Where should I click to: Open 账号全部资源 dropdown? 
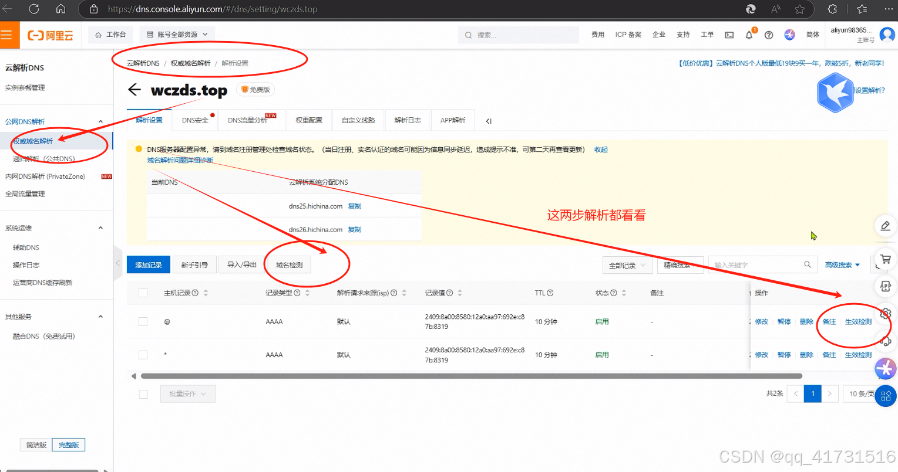[177, 35]
